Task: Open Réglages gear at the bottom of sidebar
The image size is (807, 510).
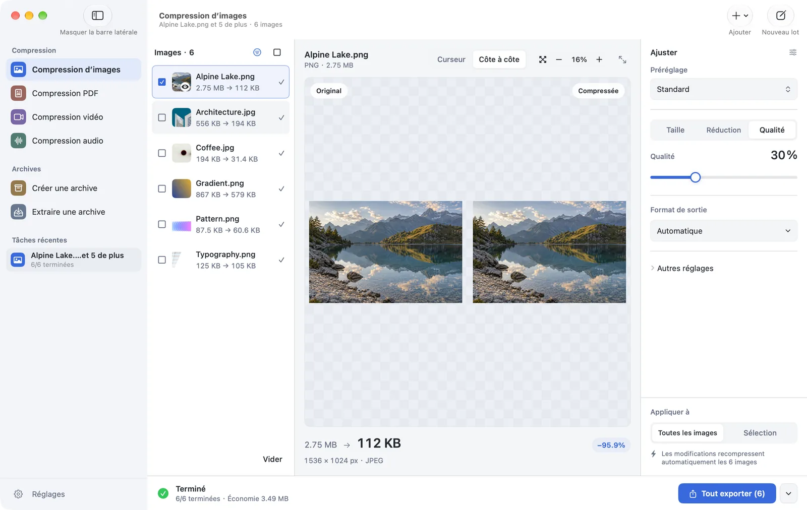Action: pyautogui.click(x=18, y=494)
